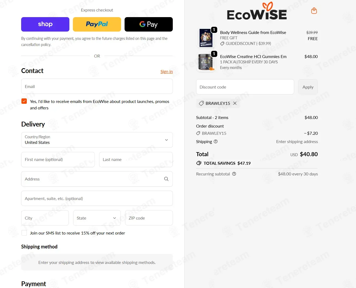Viewport: 356px width, 288px height.
Task: Click the Recurring subtotal info icon
Action: point(234,174)
